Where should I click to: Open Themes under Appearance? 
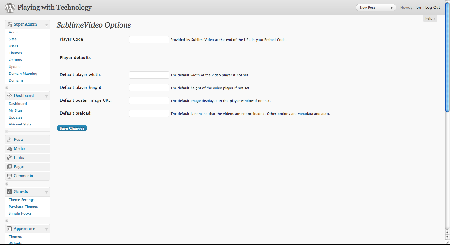pyautogui.click(x=15, y=237)
